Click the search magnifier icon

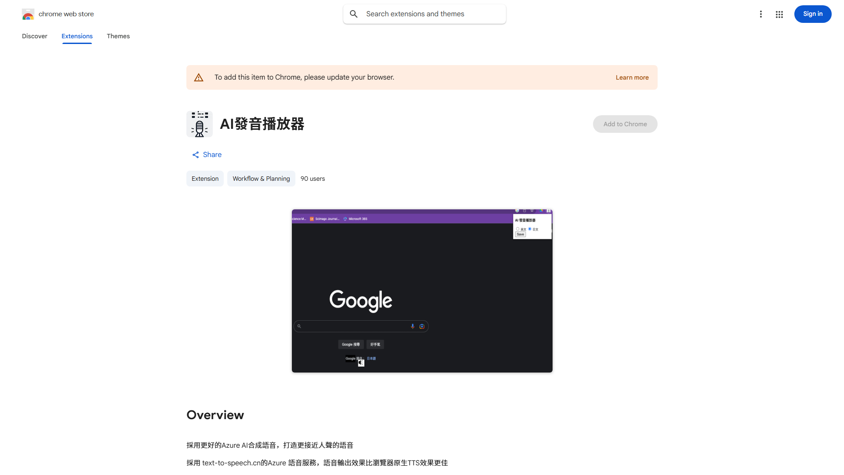click(x=354, y=14)
